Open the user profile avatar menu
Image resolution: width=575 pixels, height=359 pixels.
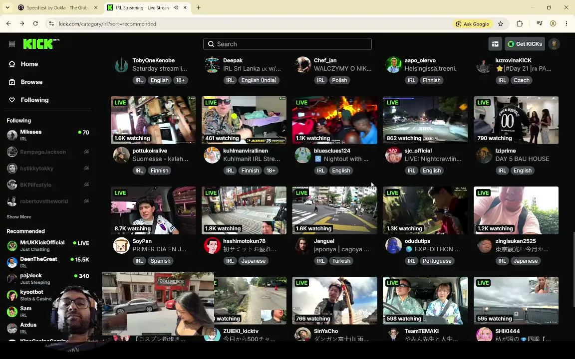click(554, 44)
